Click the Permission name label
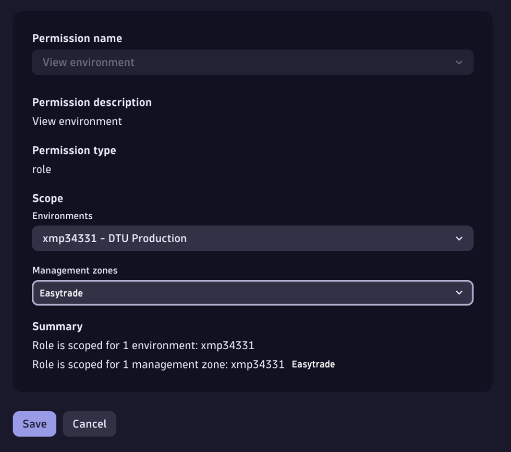This screenshot has width=511, height=452. tap(77, 39)
